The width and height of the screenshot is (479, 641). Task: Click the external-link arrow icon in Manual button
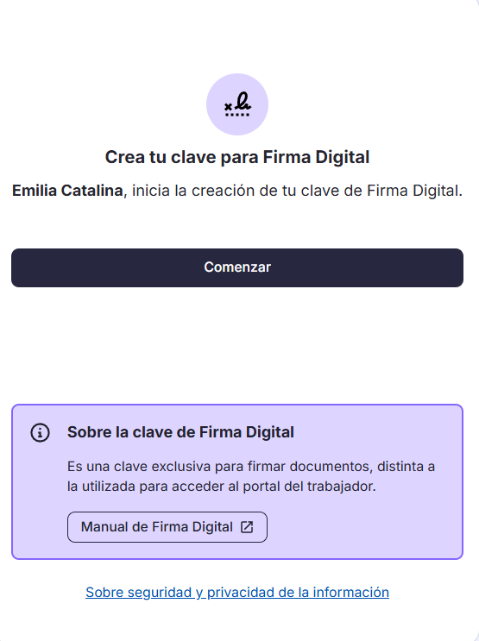(247, 527)
